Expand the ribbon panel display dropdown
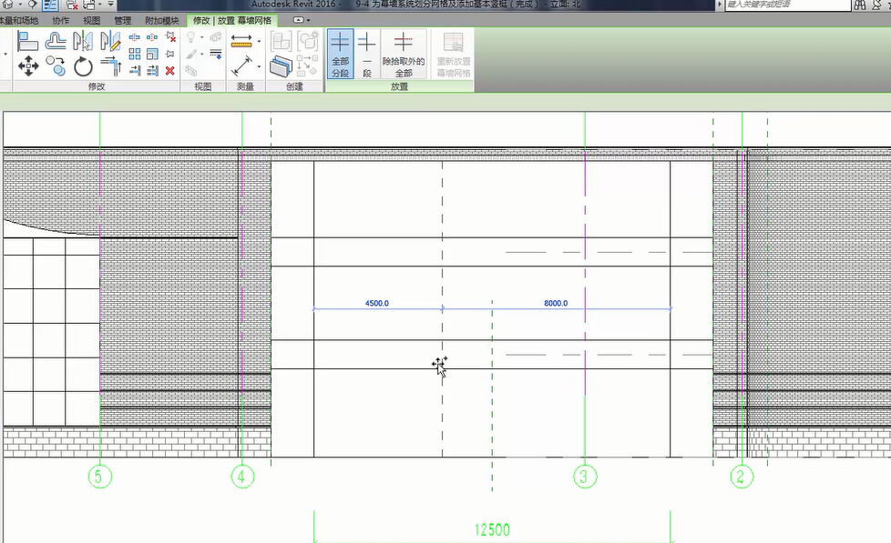891x543 pixels. pyautogui.click(x=308, y=20)
